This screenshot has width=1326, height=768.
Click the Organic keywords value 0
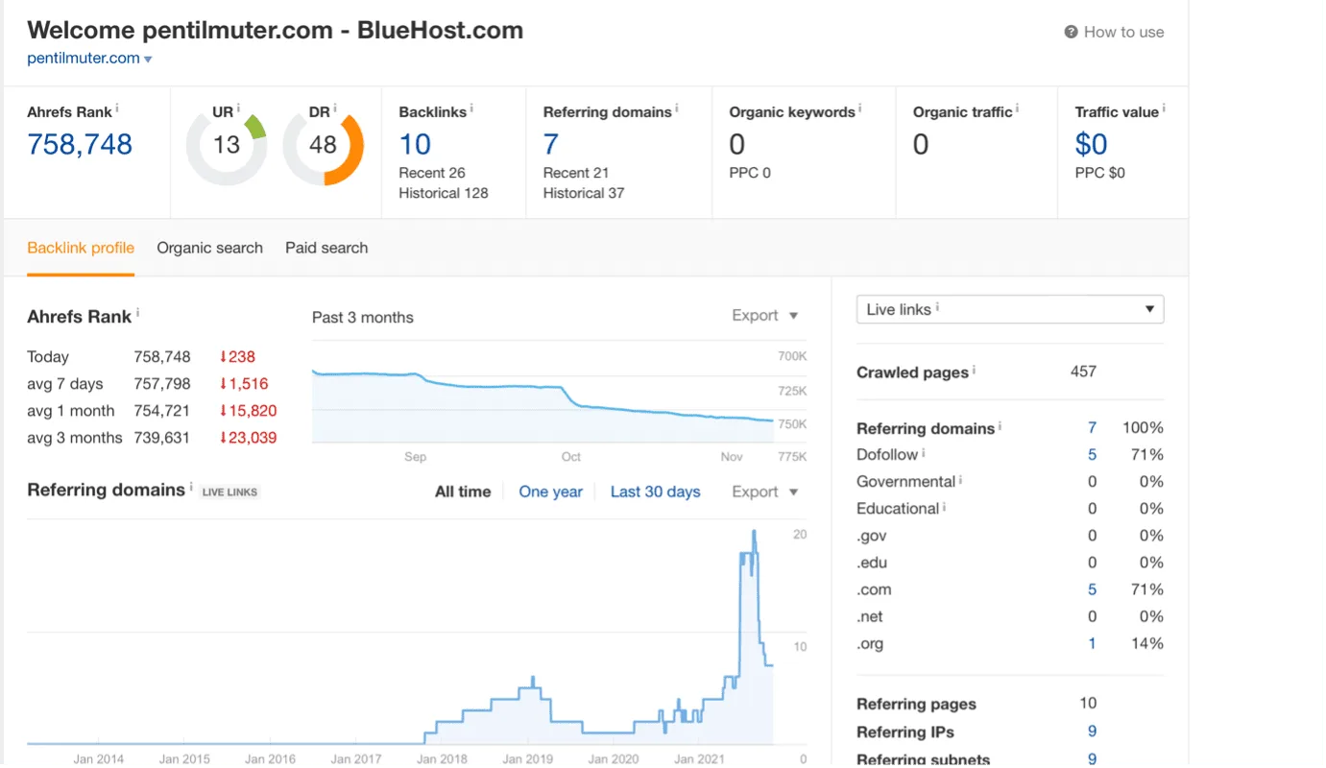click(x=737, y=144)
